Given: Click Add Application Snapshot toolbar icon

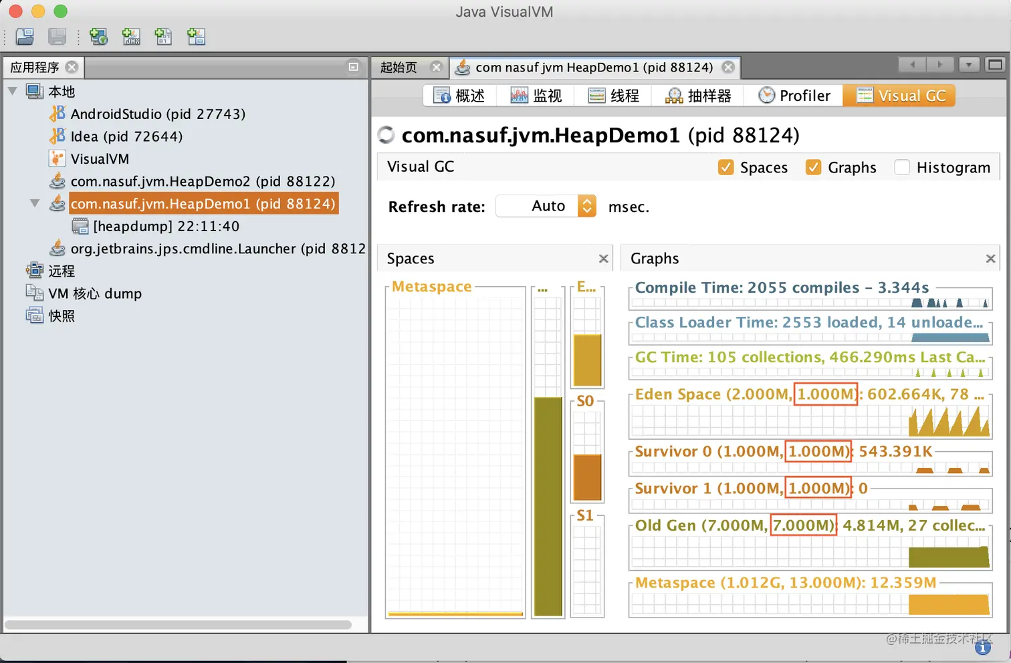Looking at the screenshot, I should click(x=196, y=37).
